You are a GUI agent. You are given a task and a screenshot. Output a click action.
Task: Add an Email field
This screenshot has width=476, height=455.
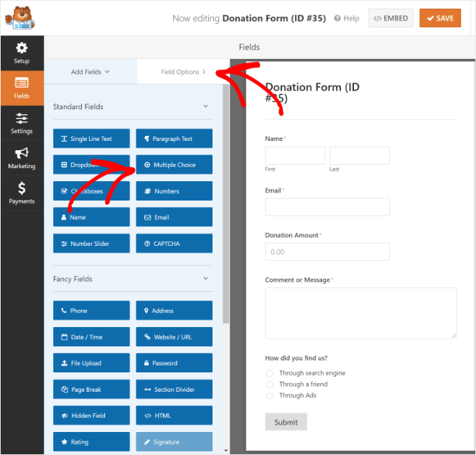174,217
